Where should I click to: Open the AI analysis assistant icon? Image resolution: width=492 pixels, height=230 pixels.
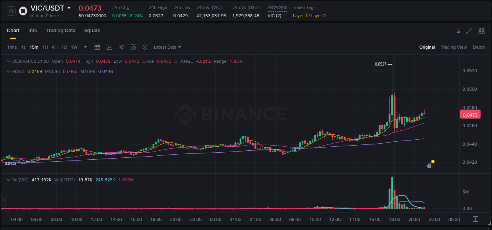[x=459, y=30]
